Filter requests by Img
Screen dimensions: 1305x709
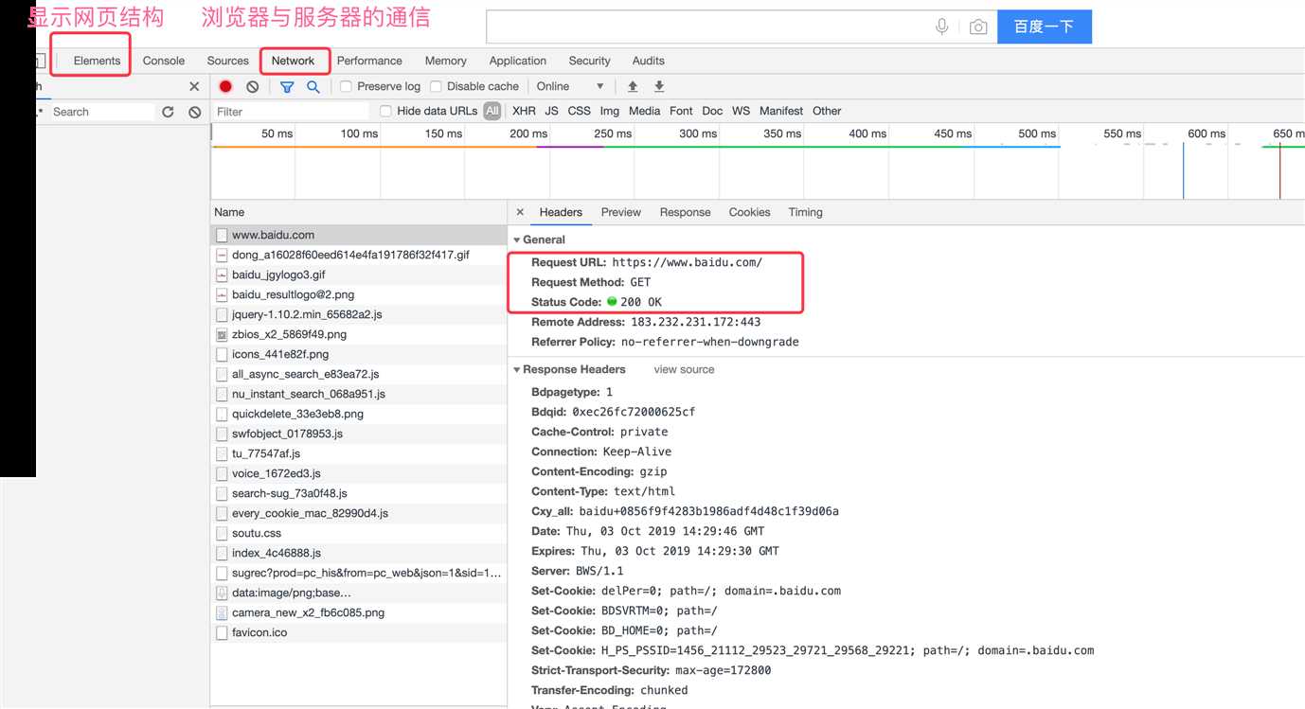click(610, 111)
